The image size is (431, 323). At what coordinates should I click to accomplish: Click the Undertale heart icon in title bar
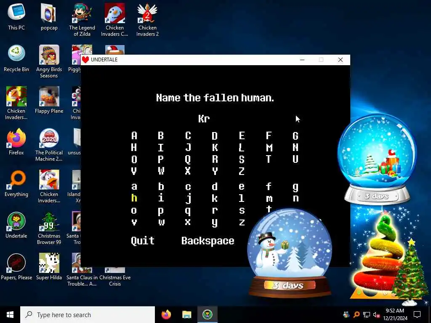pos(85,60)
